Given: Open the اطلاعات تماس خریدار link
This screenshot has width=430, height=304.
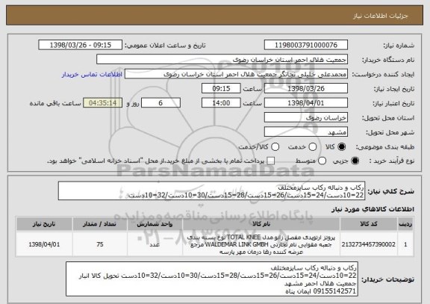Looking at the screenshot, I should click(92, 75).
